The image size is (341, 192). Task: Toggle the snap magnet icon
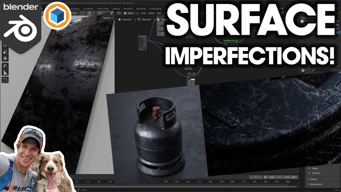tap(90, 13)
